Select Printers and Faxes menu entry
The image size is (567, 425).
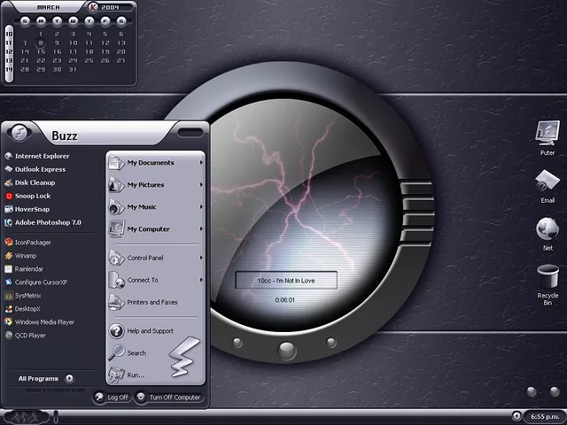[151, 302]
